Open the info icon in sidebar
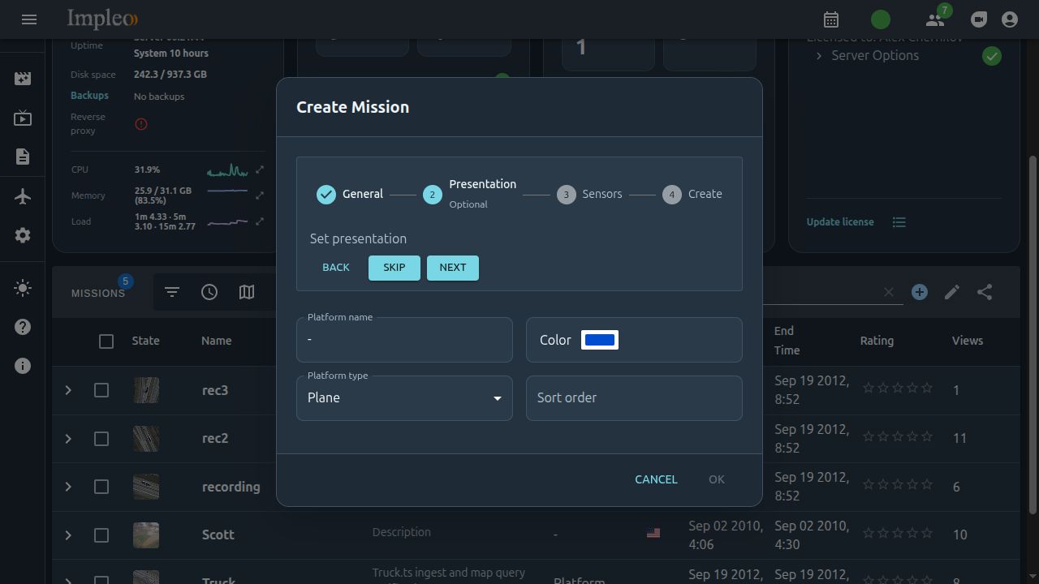This screenshot has width=1039, height=584. (x=23, y=366)
